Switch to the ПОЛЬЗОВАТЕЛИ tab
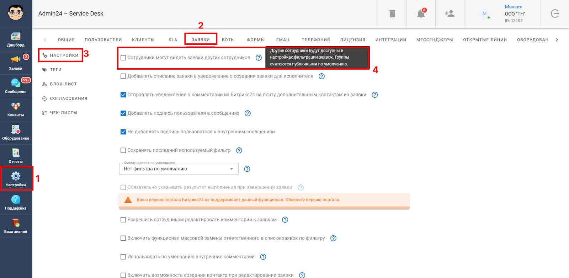 click(103, 40)
